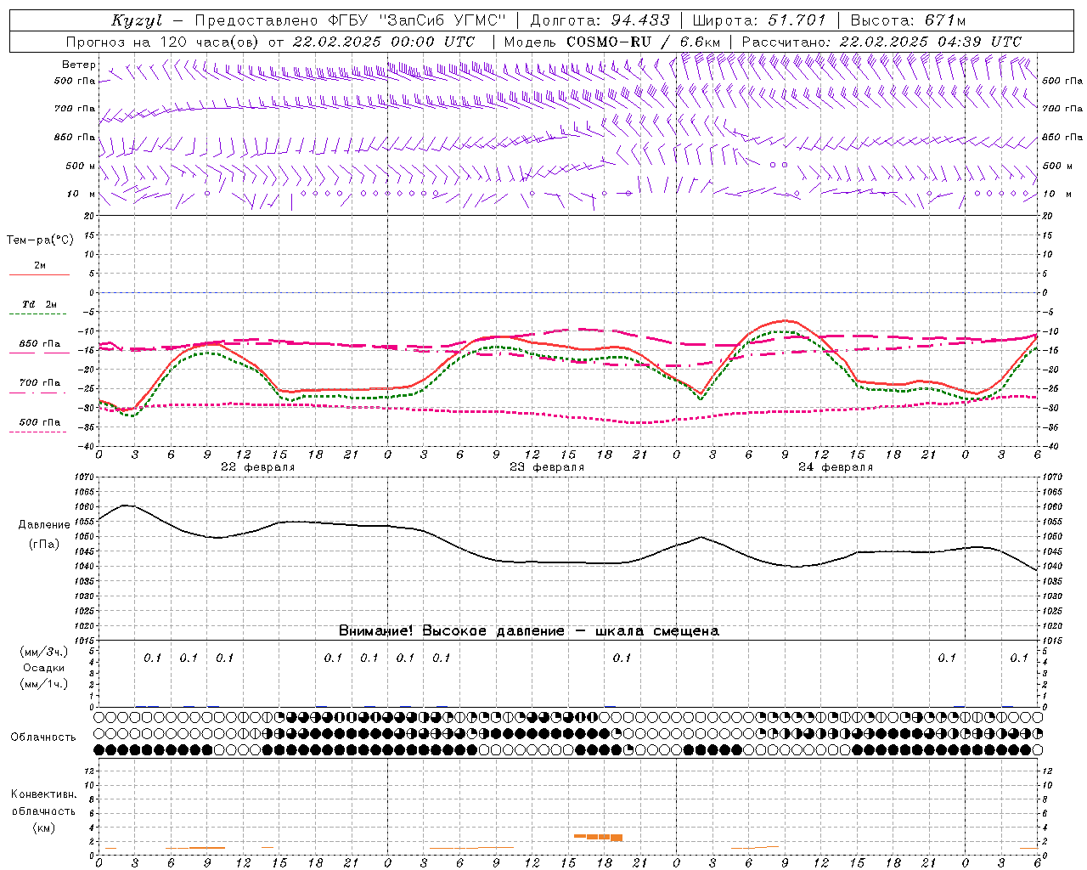Click the (мм/3ч.) precipitation unit label
Screen dimensions: 1087x870
click(x=44, y=652)
